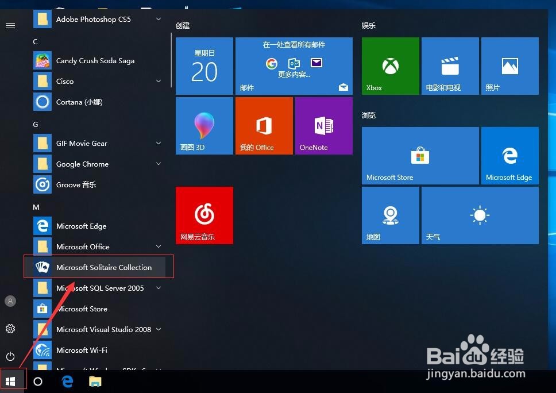Click the Windows Start button
Viewport: 556px width, 393px height.
(11, 382)
